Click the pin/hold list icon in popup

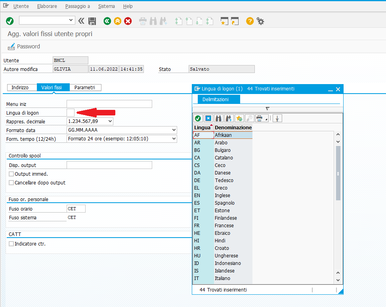click(277, 119)
